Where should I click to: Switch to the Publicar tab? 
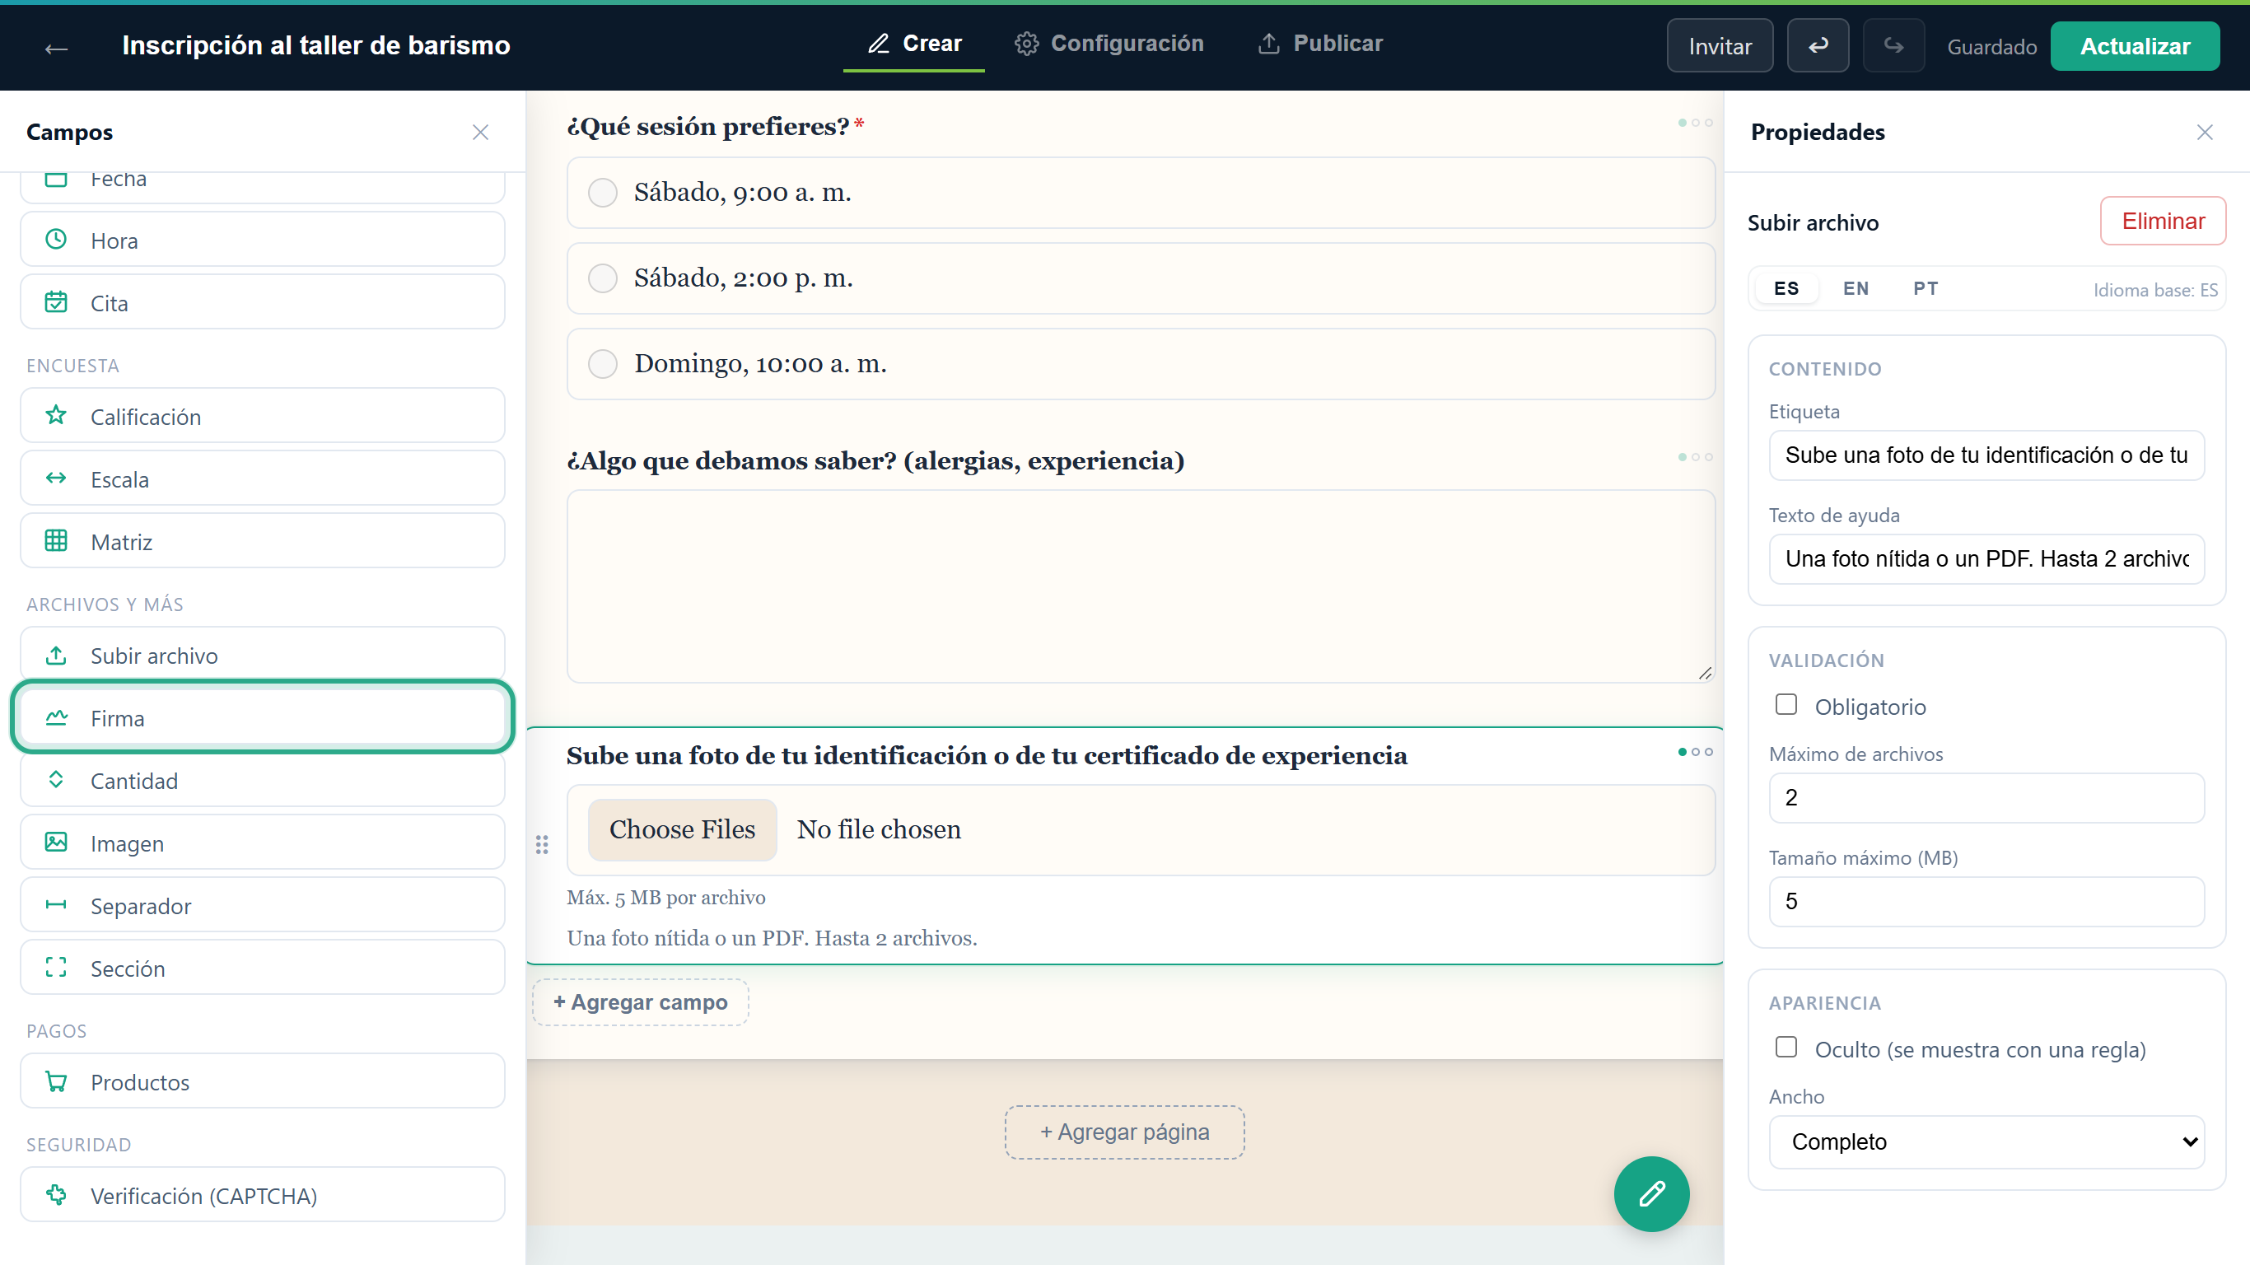coord(1320,44)
